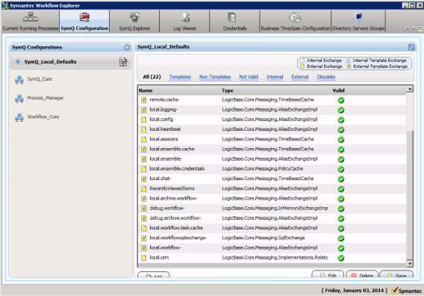Image resolution: width=424 pixels, height=296 pixels.
Task: Show All (22) exchanges filter
Action: (x=152, y=77)
